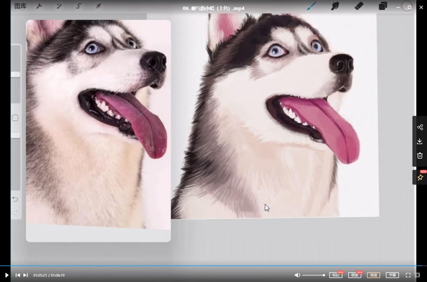
Task: Open the Adjustments magic wand tool
Action: point(59,6)
